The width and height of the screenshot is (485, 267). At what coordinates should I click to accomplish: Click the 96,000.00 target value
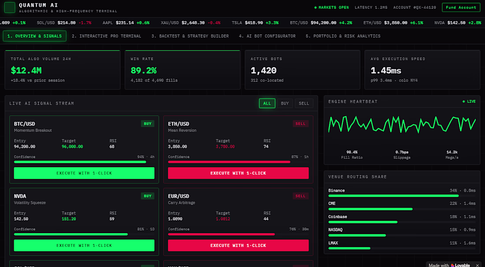[72, 146]
